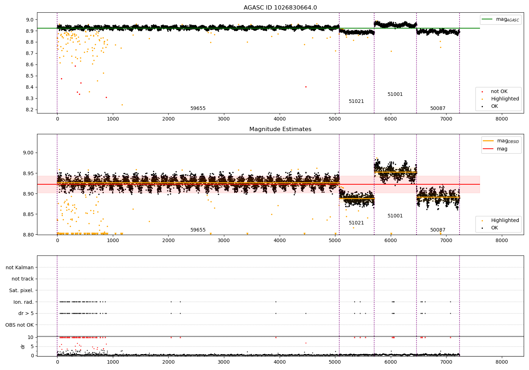Viewport: 529px width, 370px height.
Task: Click obsid label 51001 in Magnitude Estimates plot
Action: point(395,216)
